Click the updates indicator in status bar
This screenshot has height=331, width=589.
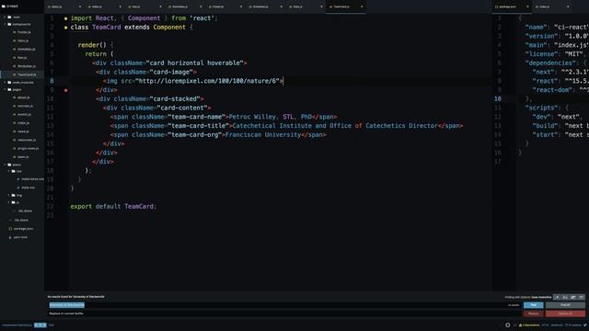coord(573,325)
